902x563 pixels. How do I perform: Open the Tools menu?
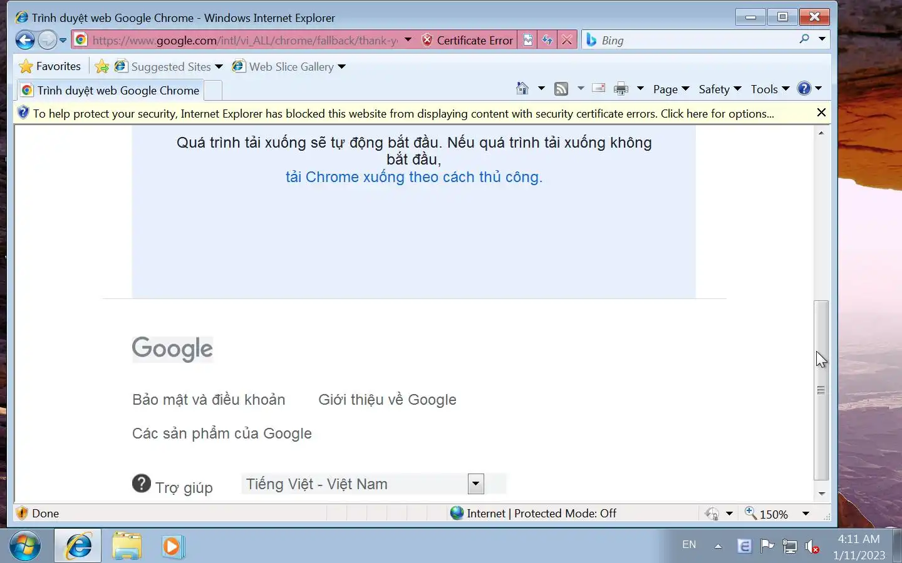[770, 89]
